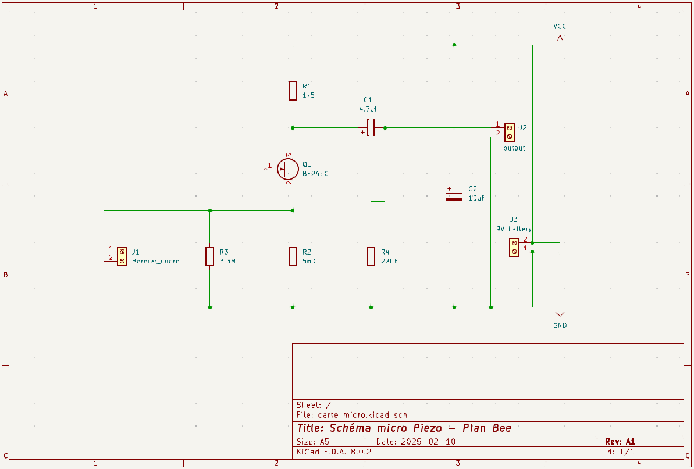Screen dimensions: 694x469
Task: Click the R4 220k resistor symbol
Action: [371, 256]
